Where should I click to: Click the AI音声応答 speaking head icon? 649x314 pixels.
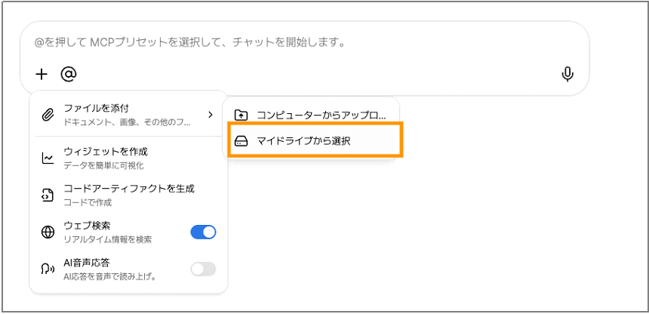(x=48, y=269)
